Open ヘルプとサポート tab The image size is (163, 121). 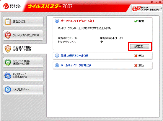23,89
